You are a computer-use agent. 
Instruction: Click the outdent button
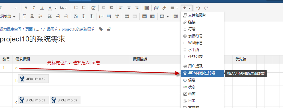point(103,8)
